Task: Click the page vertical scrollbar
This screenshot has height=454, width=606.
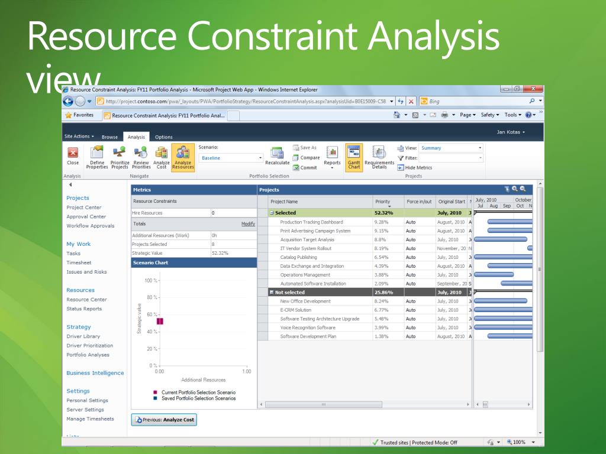Action: coord(540,269)
